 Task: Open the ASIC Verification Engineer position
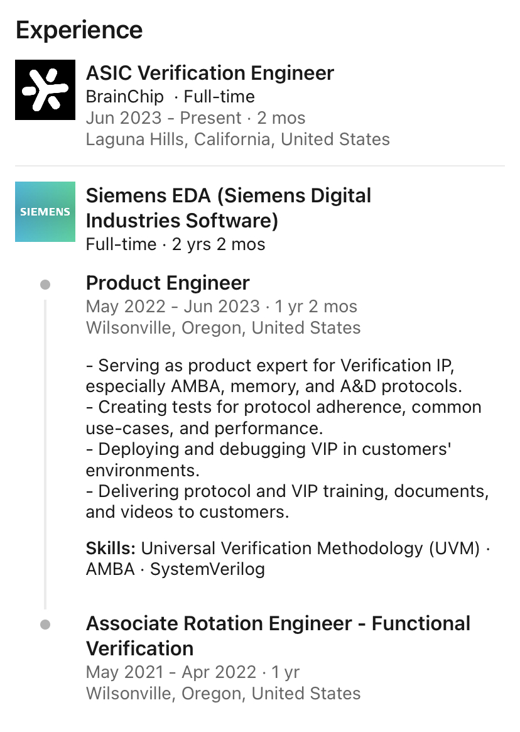point(210,73)
